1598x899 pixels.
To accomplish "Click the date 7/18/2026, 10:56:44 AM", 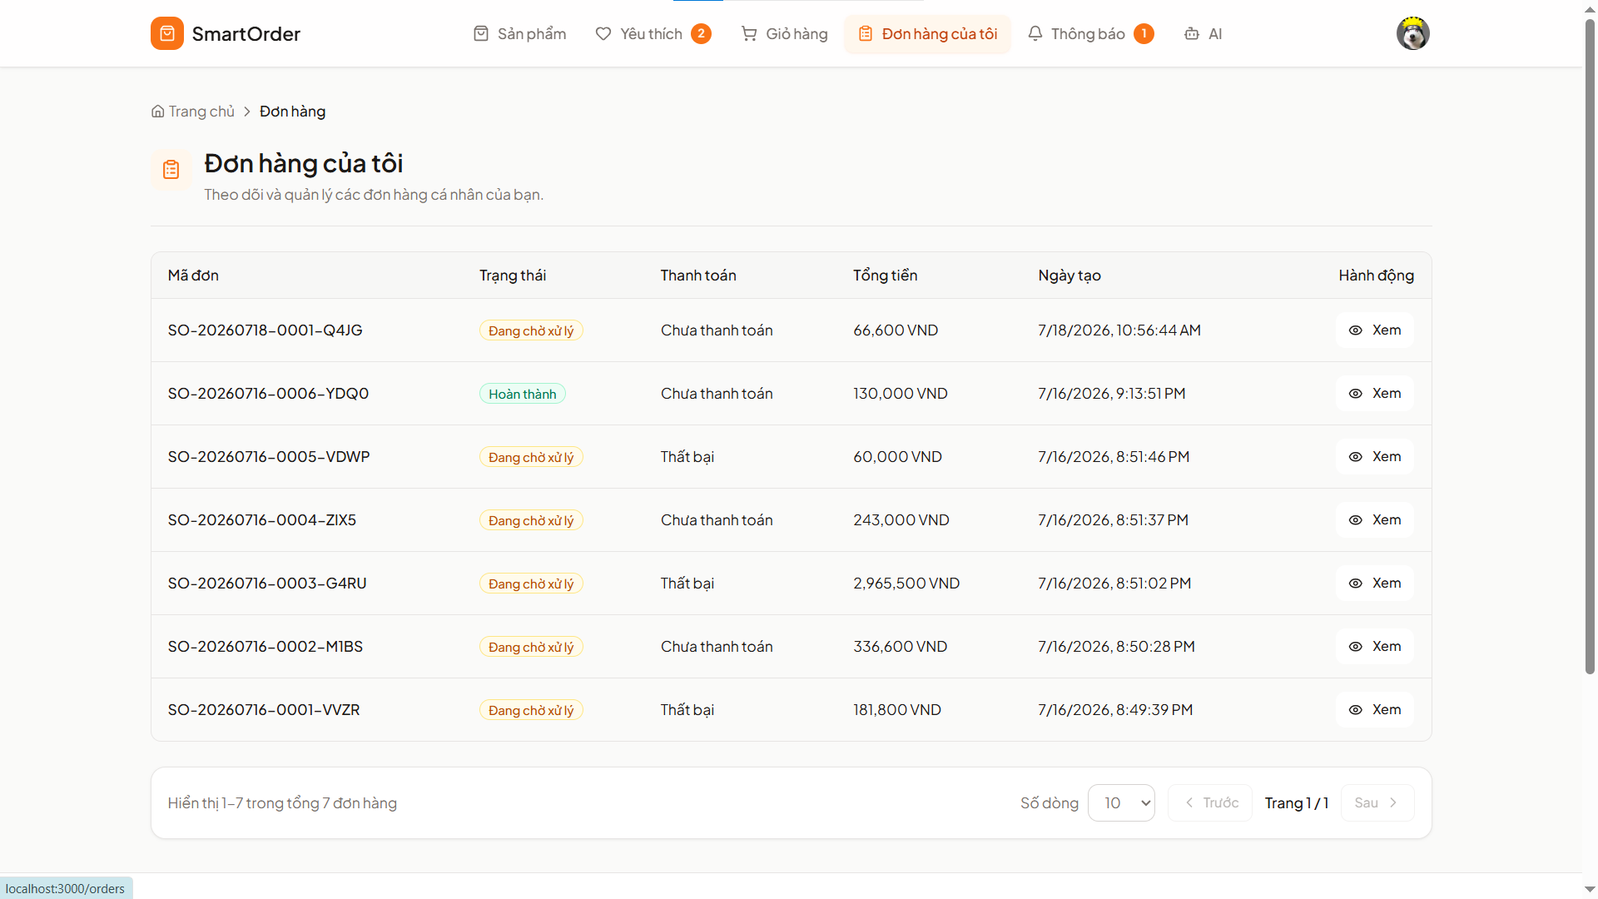I will pyautogui.click(x=1119, y=330).
